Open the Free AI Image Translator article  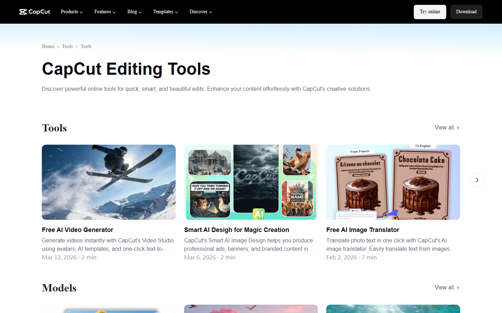363,230
